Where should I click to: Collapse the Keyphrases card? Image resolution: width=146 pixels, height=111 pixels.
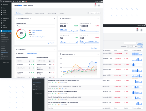[54, 49]
